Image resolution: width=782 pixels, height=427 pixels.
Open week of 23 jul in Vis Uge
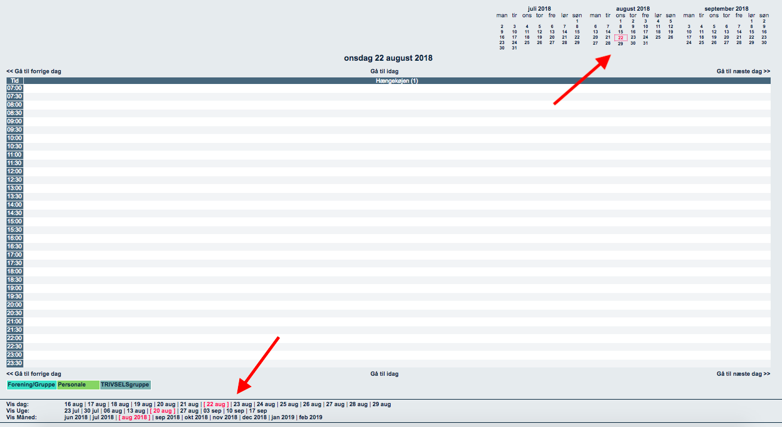click(72, 411)
